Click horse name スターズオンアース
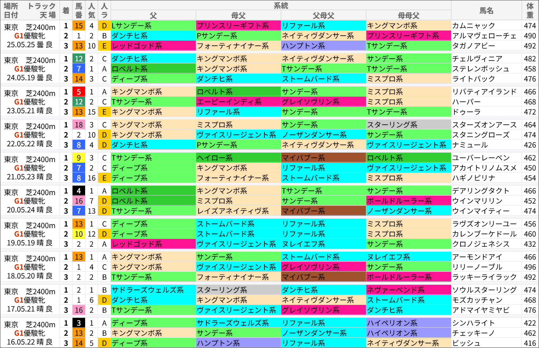 tap(484, 125)
